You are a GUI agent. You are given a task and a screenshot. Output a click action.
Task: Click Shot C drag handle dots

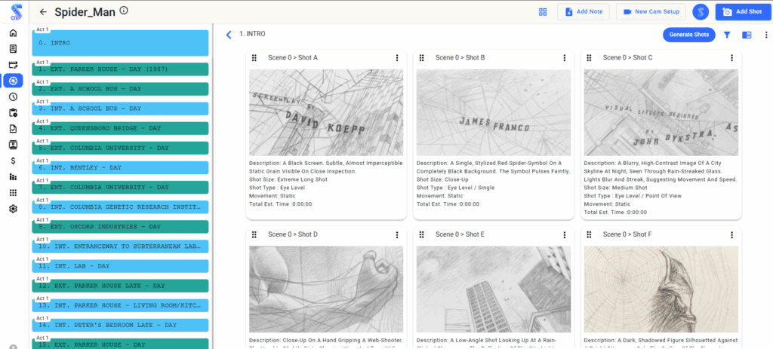click(x=589, y=57)
